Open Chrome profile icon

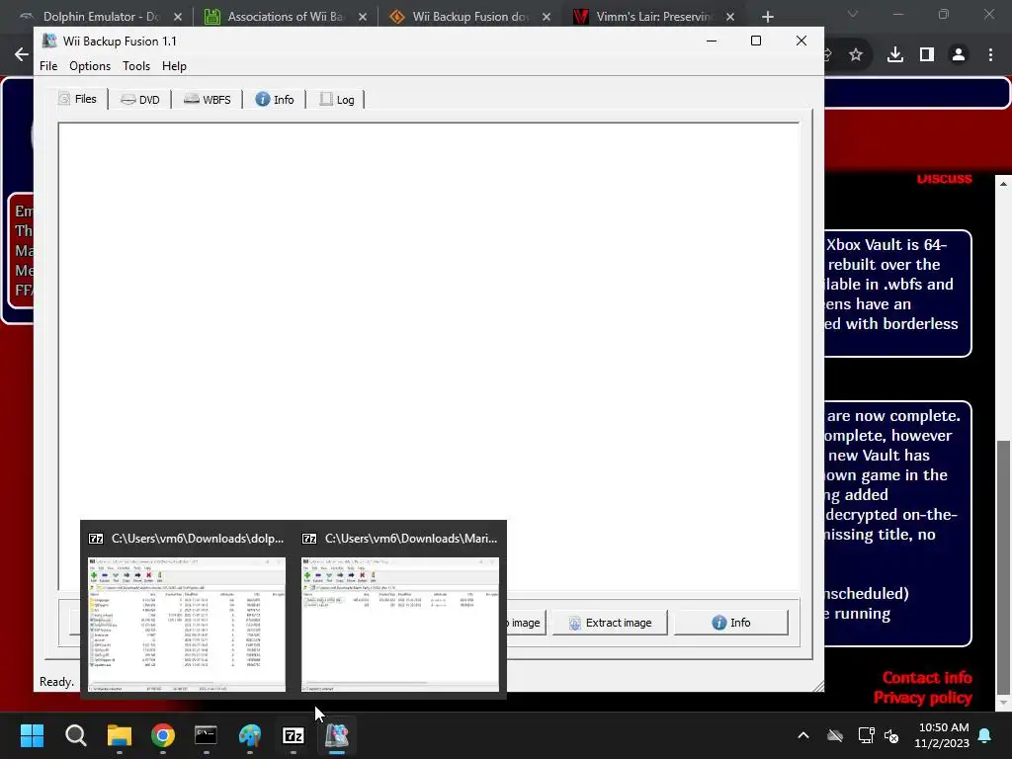[x=959, y=55]
